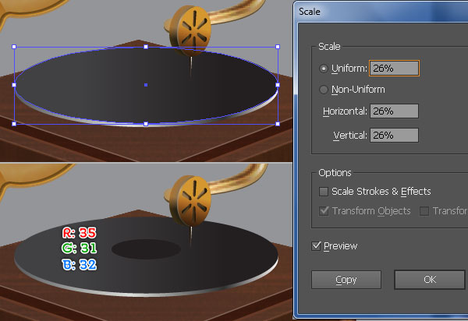Click the 'Scale' group label inside dialog
This screenshot has height=321, width=468.
pos(329,47)
